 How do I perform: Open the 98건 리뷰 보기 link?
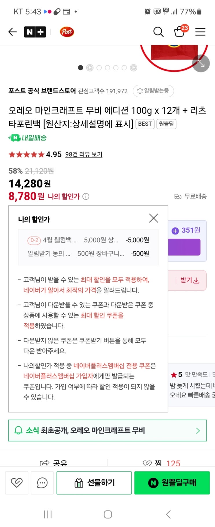point(84,154)
